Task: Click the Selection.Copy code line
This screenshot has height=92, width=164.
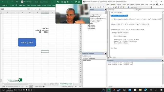Action: point(120,36)
